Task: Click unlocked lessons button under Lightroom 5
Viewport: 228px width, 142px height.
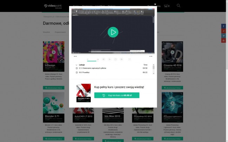Action: (x=173, y=139)
